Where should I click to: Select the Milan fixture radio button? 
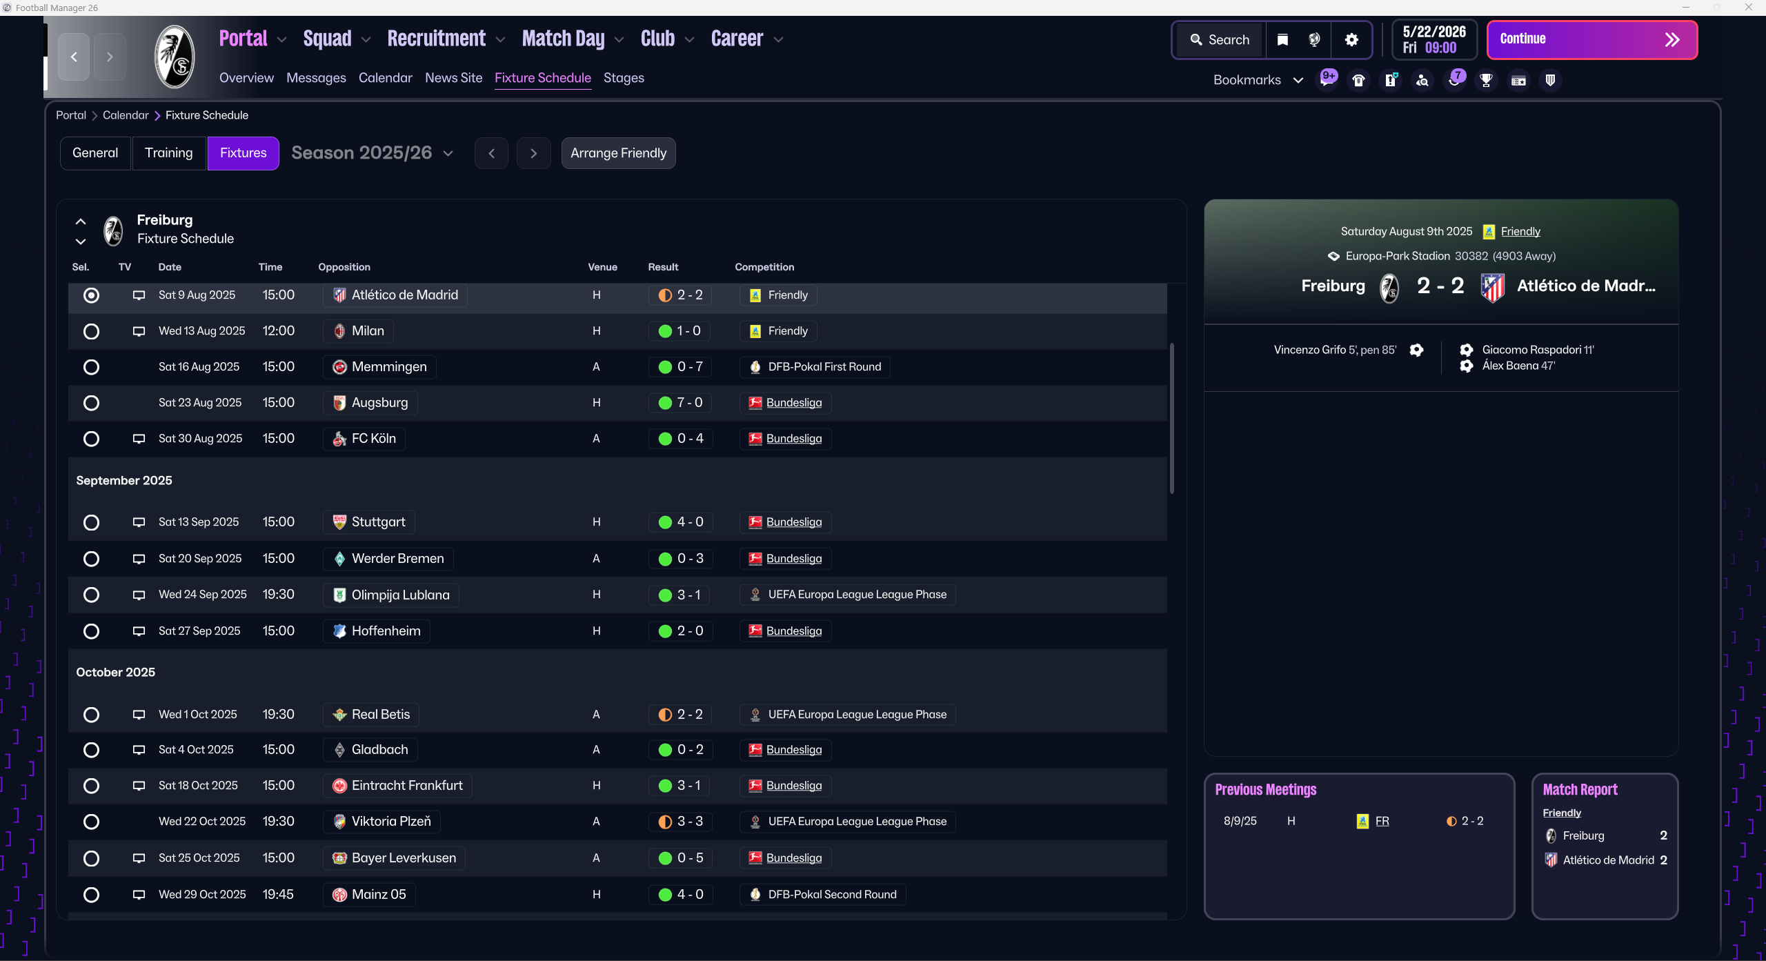coord(91,331)
